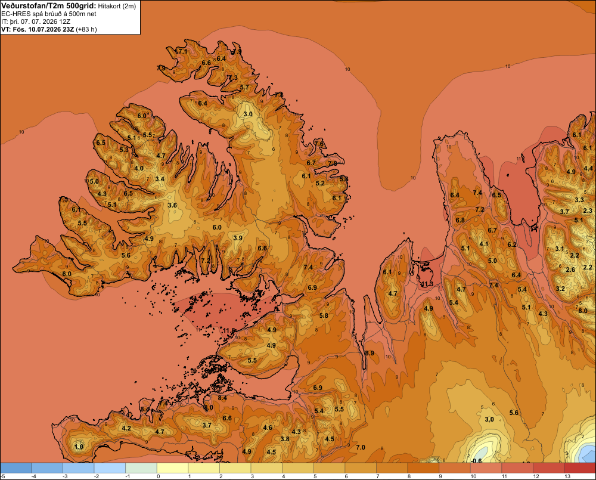This screenshot has height=480, width=596.
Task: Select the pale yellow 0–1 legend swatch
Action: point(172,467)
